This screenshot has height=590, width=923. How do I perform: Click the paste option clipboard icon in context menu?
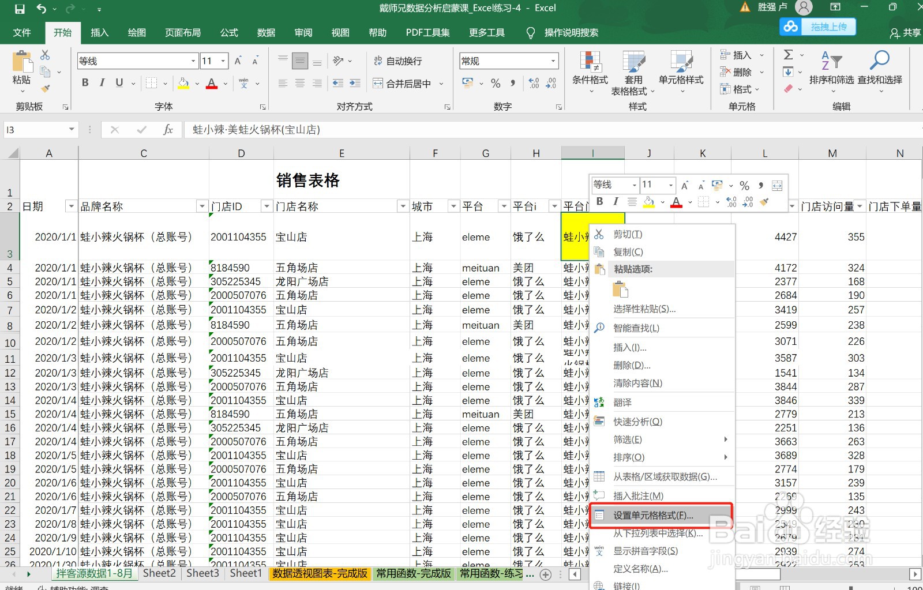620,289
